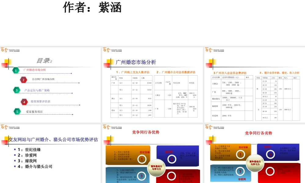
Task: Click the Baihe logo on the 交友网站 slide
Action: point(10,127)
